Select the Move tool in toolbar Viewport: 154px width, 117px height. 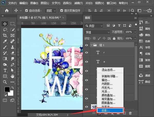point(5,24)
